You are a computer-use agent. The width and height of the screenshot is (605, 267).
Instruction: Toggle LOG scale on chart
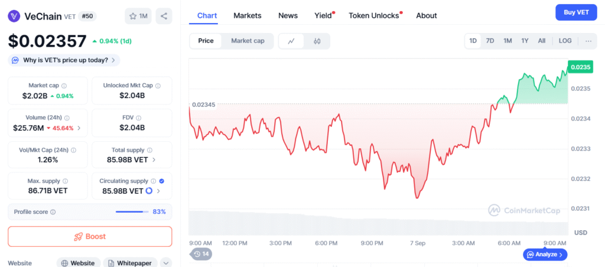pyautogui.click(x=565, y=41)
